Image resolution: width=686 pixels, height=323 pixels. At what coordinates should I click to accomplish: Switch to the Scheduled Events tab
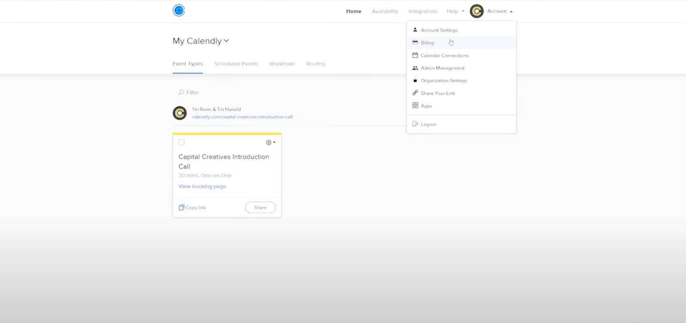[x=236, y=64]
